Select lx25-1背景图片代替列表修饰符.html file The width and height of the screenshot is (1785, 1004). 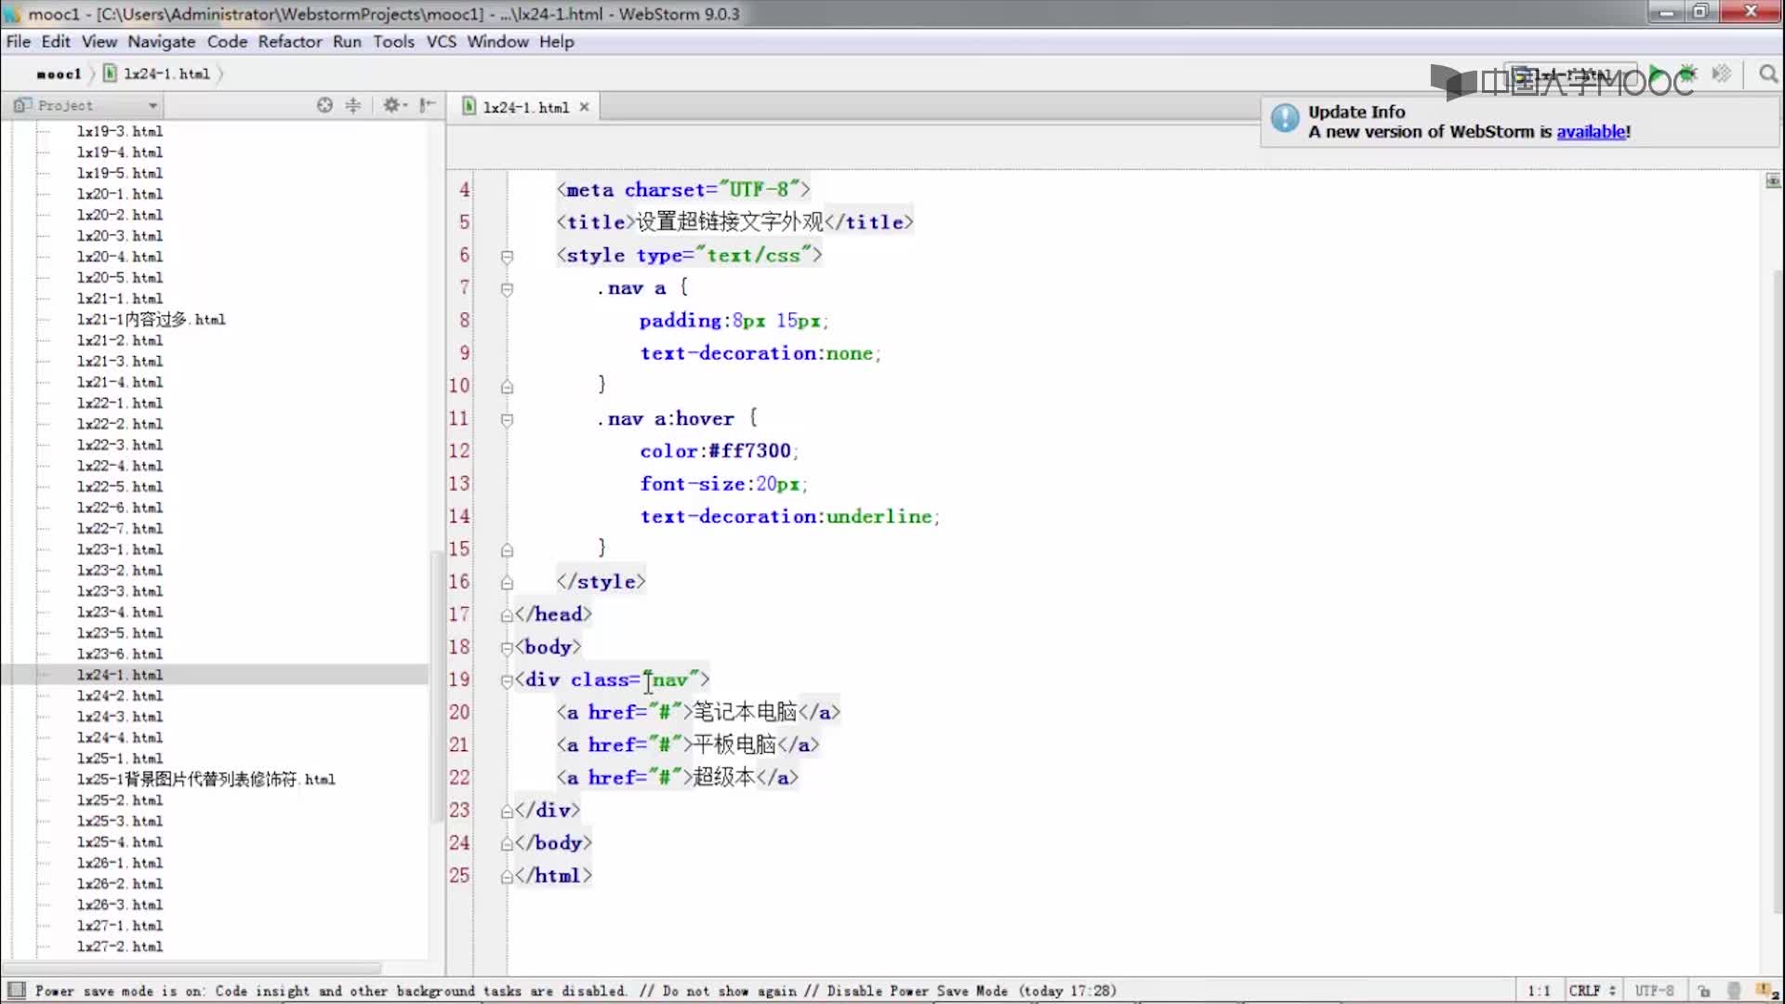tap(205, 779)
